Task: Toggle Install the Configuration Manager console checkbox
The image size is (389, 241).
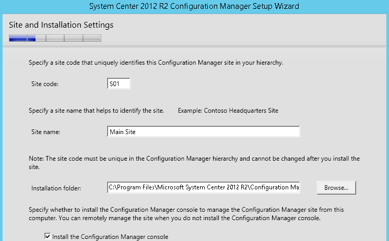Action: pos(48,236)
